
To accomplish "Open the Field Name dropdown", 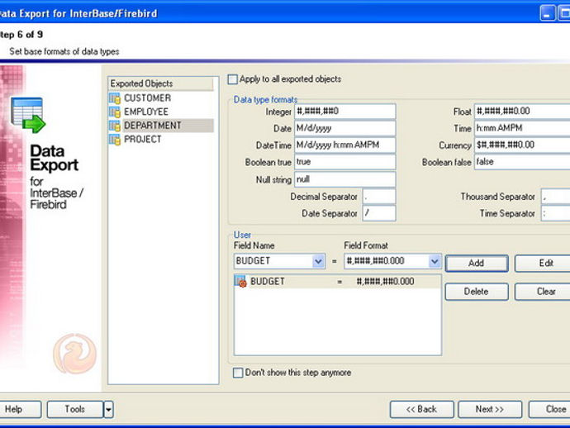I will (x=318, y=261).
